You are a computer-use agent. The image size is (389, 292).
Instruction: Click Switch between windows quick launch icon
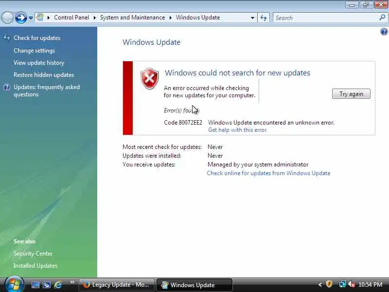click(x=47, y=285)
